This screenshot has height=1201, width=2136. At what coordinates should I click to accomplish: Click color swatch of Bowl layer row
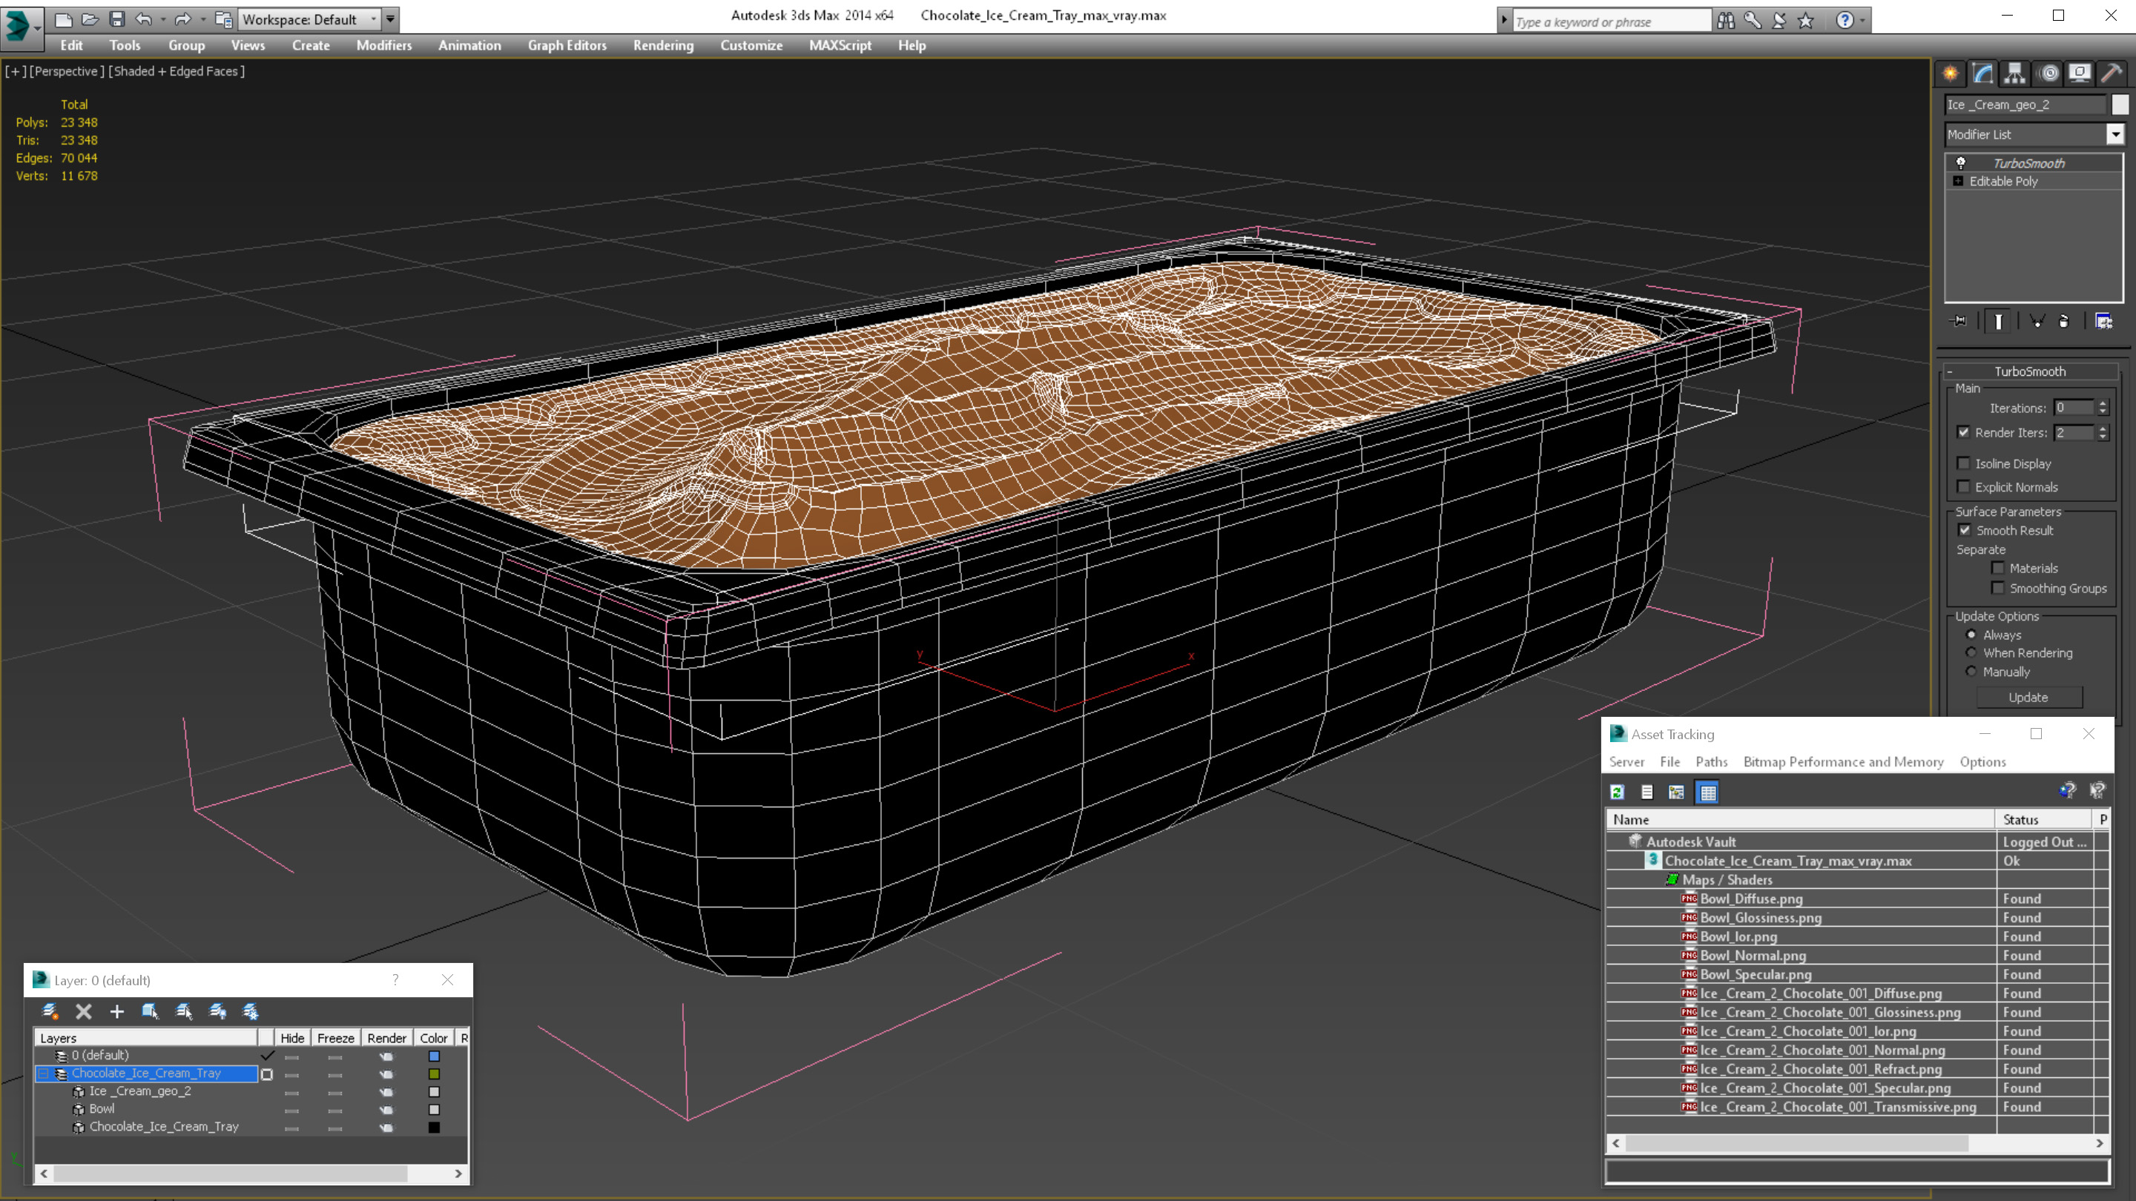tap(434, 1110)
